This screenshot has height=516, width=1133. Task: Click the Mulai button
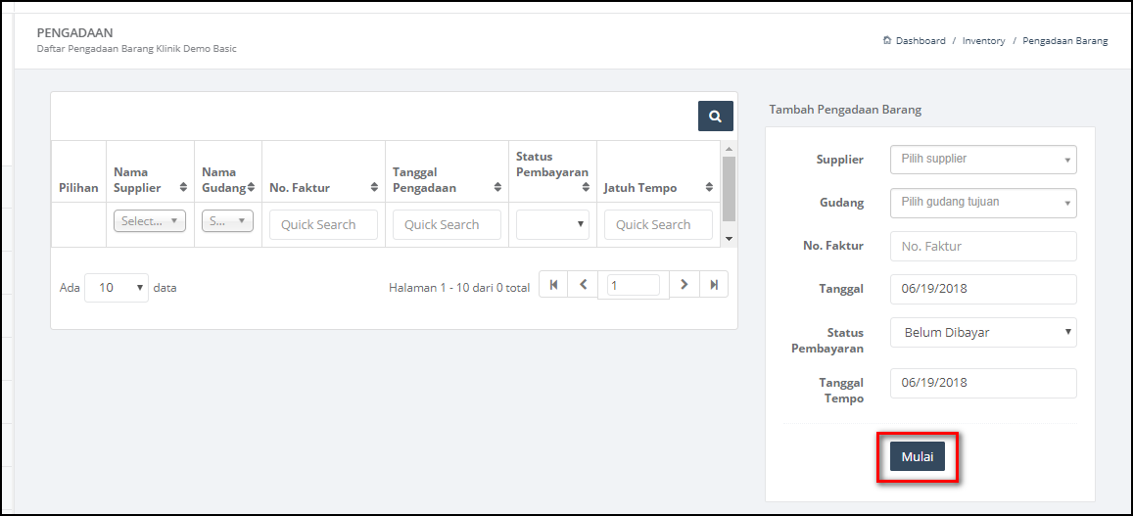(917, 456)
